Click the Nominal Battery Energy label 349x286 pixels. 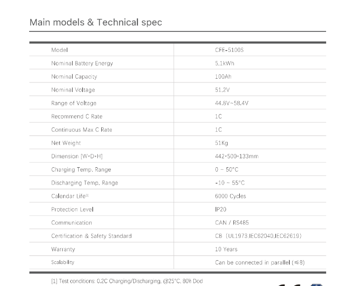[82, 63]
